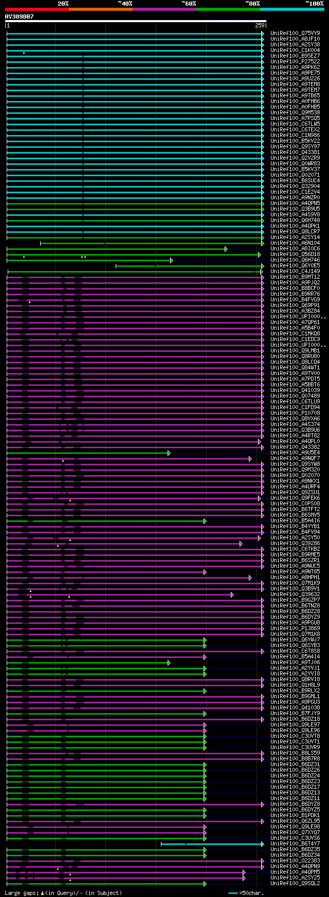Screen dimensions: 329x897
Task: Click the UniRef100_A7QP61 label
Action: (295, 322)
